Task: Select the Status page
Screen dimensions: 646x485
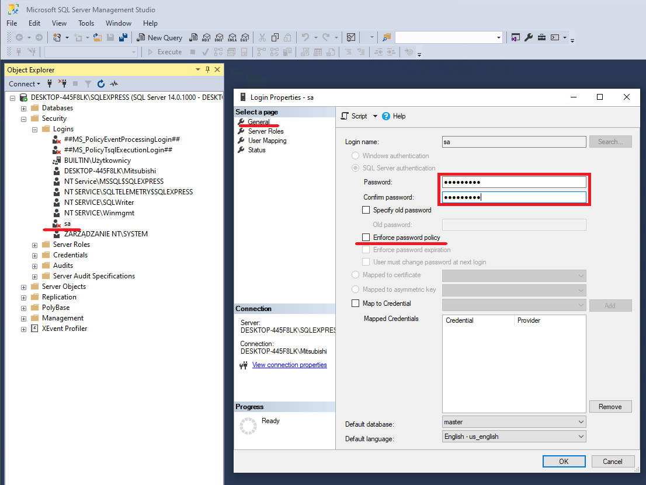Action: 256,150
